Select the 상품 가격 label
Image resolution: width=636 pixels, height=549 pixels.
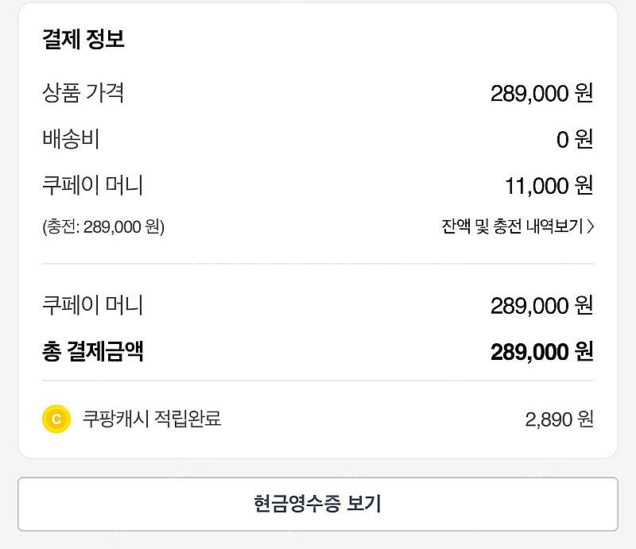point(83,93)
